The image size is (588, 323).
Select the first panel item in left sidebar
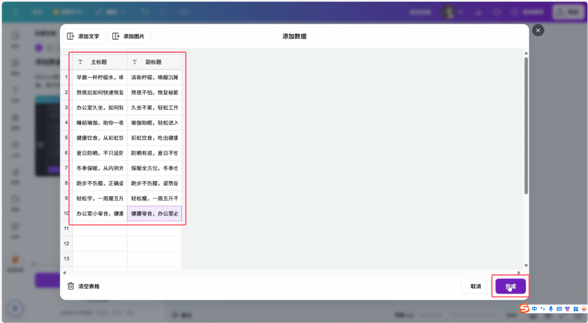(14, 38)
